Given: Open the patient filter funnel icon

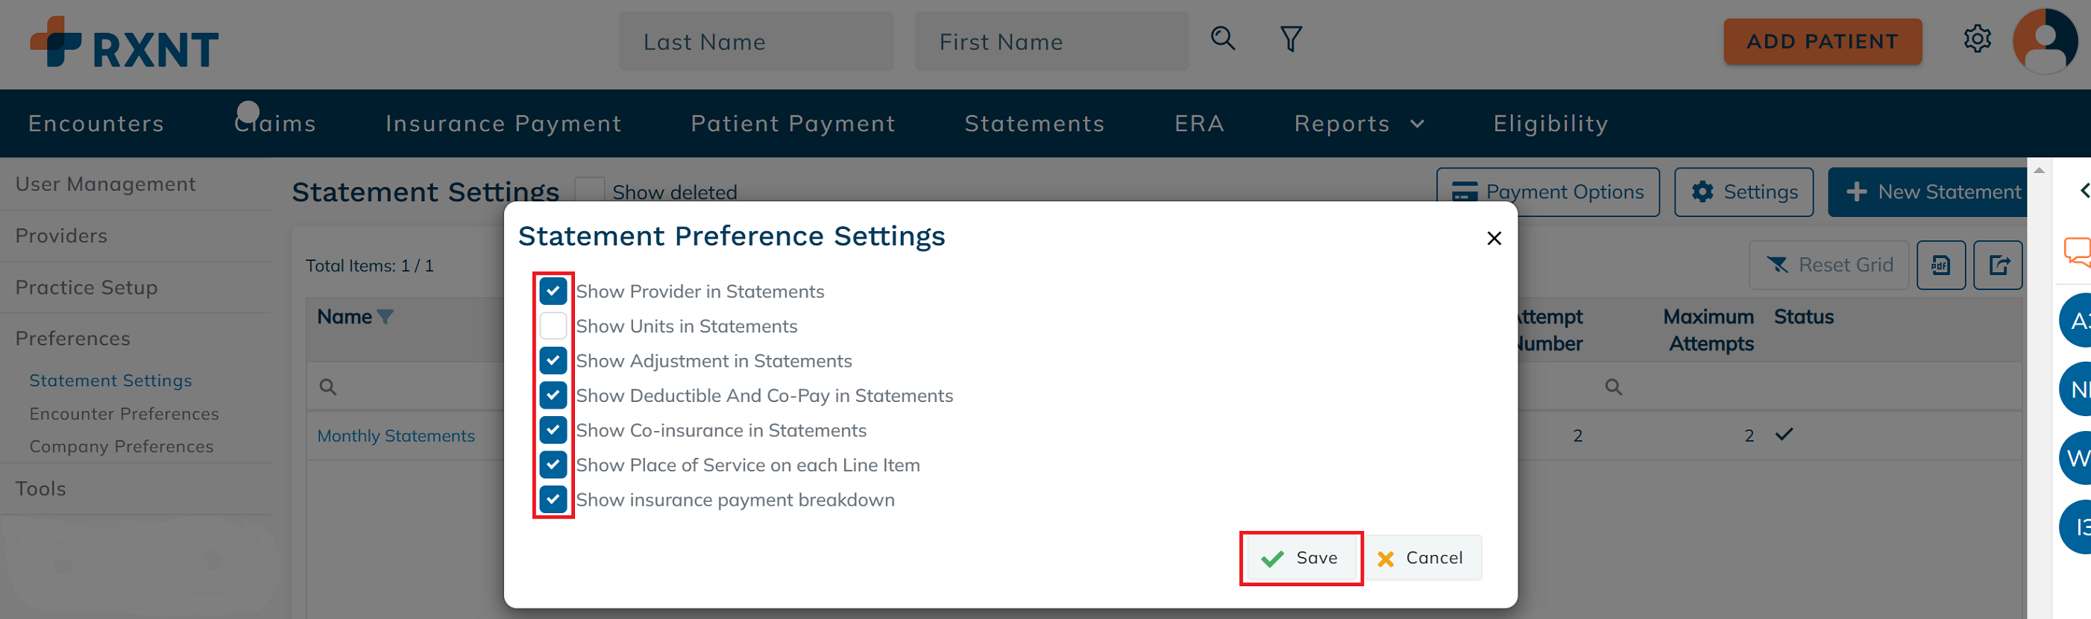Looking at the screenshot, I should 1291,38.
